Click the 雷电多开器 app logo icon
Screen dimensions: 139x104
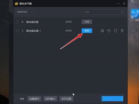(x=16, y=4)
